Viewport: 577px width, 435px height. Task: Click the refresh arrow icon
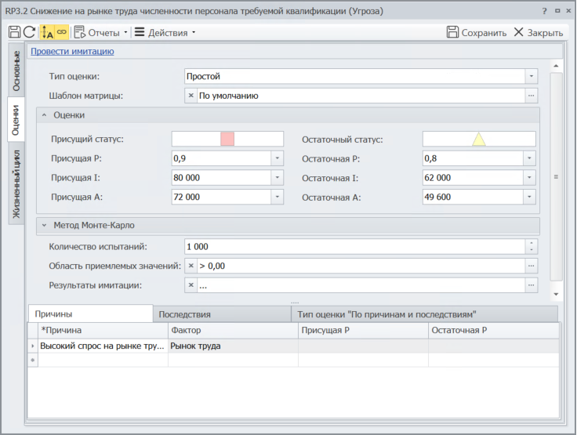29,32
